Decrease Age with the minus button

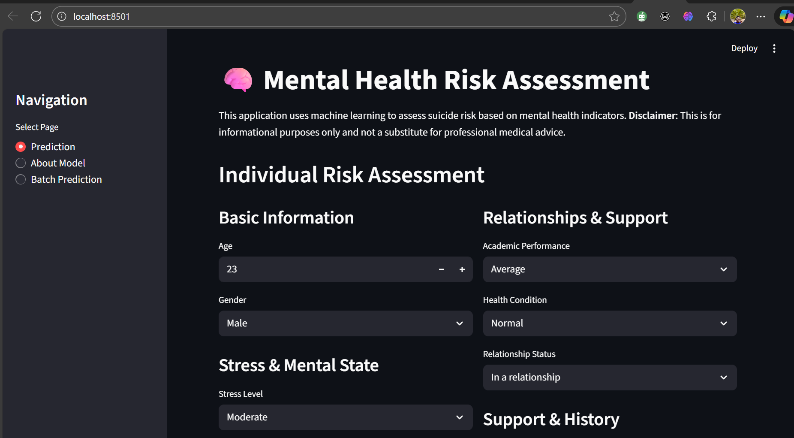(x=441, y=269)
